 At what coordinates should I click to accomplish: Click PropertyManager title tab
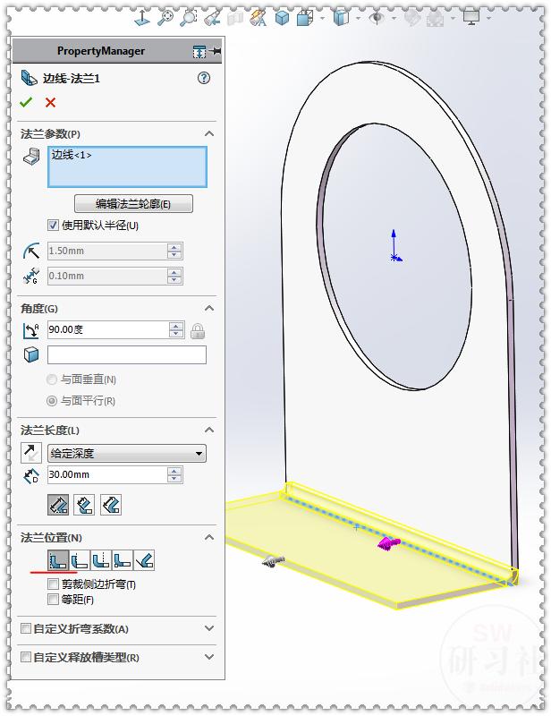[101, 51]
